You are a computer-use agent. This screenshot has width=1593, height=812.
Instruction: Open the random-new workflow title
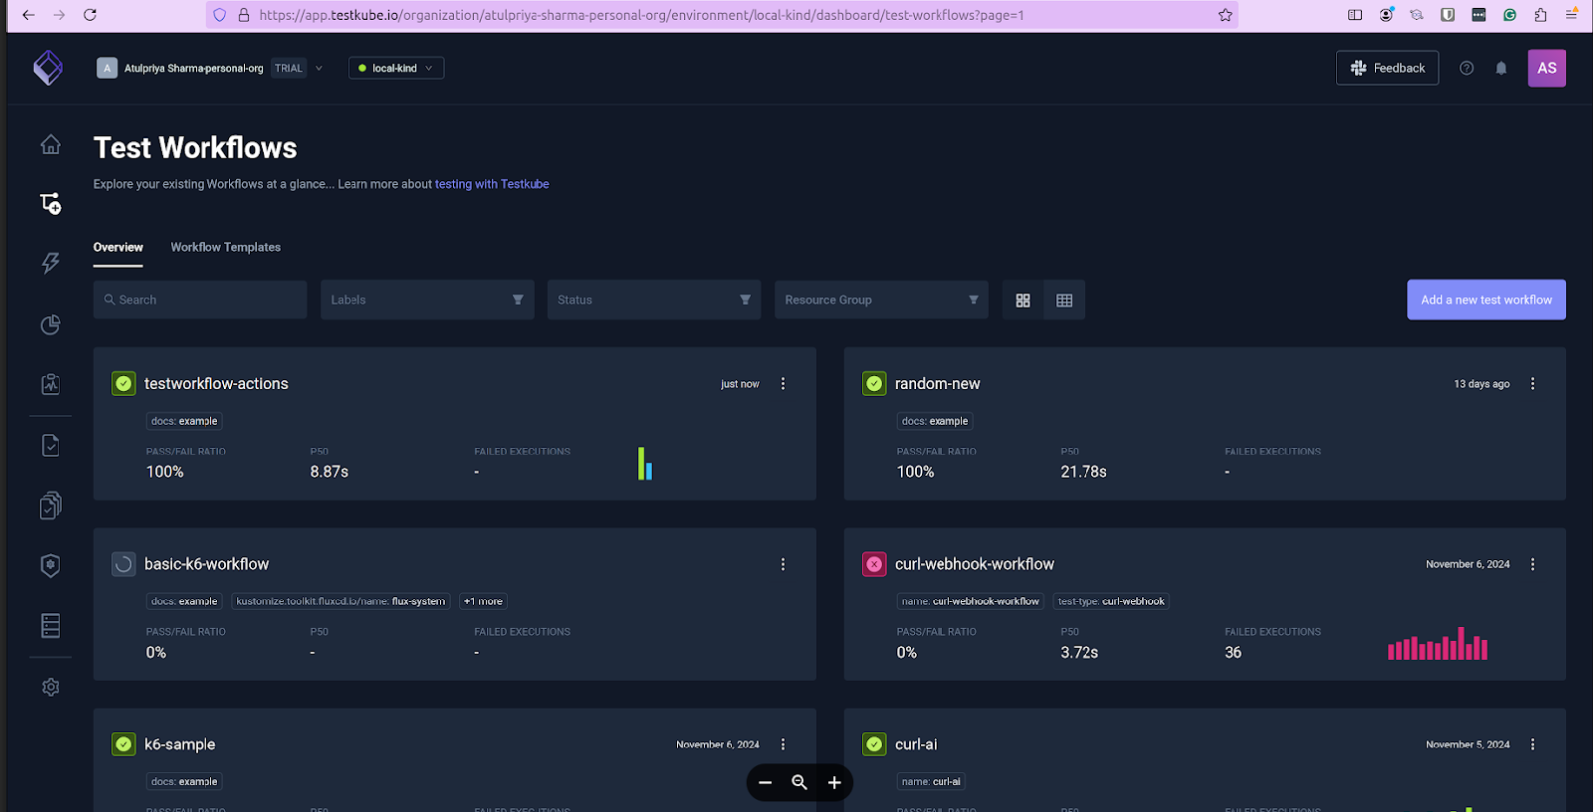point(937,384)
